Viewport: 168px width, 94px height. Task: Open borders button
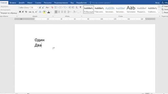78,12
